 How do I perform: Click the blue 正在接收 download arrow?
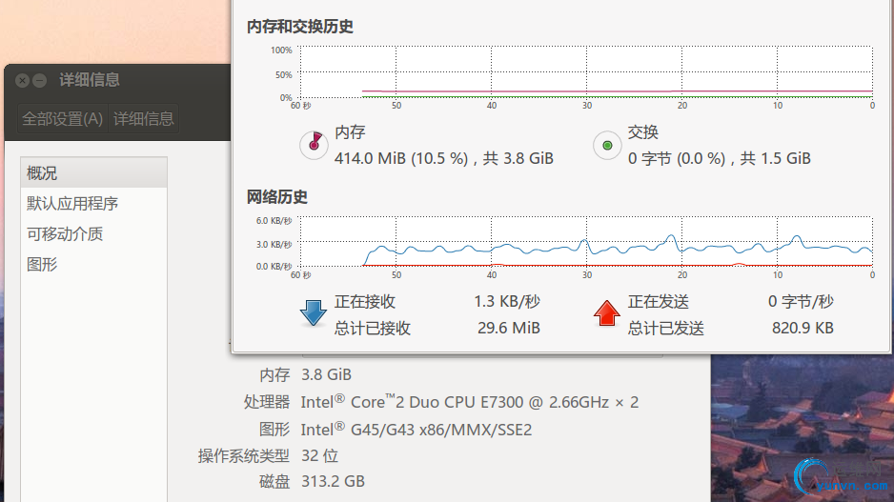313,313
